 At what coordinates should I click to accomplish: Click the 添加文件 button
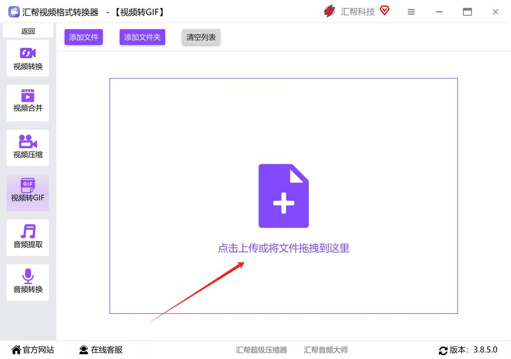pyautogui.click(x=84, y=37)
